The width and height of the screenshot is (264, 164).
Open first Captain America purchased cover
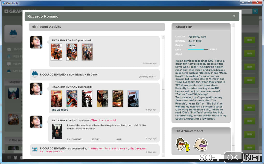pyautogui.click(x=56, y=52)
